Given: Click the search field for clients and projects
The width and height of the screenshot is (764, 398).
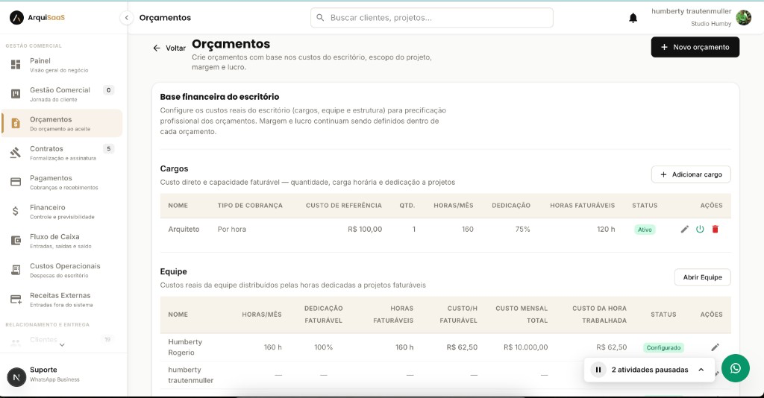Looking at the screenshot, I should click(x=432, y=18).
